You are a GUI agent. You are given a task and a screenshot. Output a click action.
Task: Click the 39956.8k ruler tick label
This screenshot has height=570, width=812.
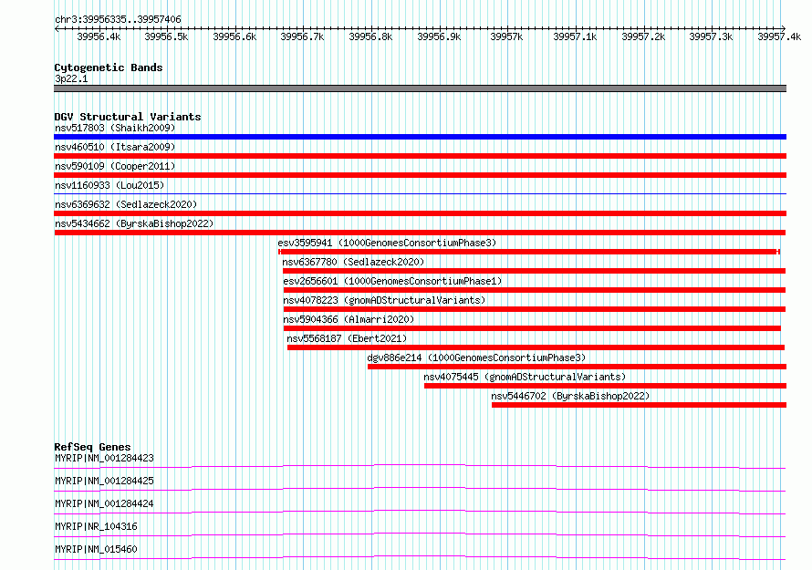[370, 36]
